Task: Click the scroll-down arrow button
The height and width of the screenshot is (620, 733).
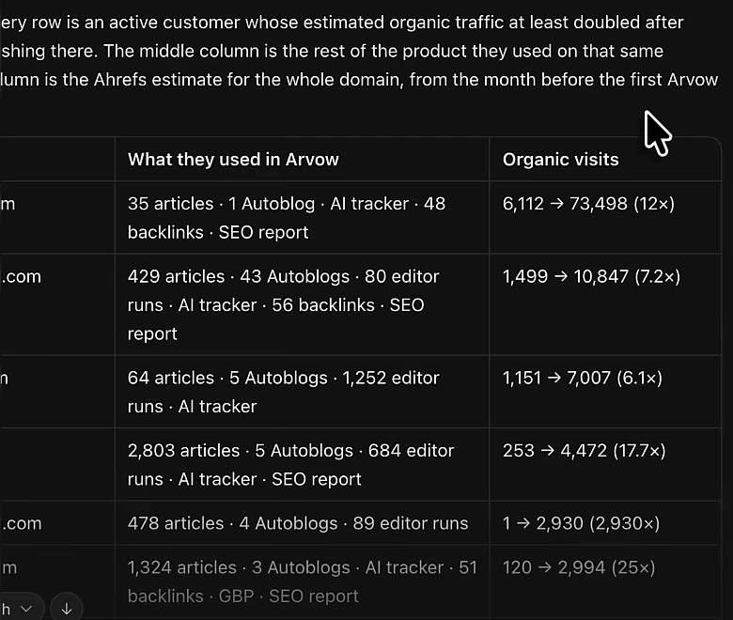Action: point(67,609)
